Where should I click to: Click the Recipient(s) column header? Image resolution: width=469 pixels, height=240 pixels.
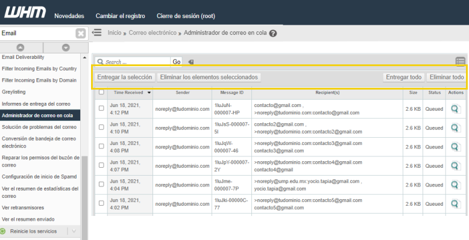[327, 93]
